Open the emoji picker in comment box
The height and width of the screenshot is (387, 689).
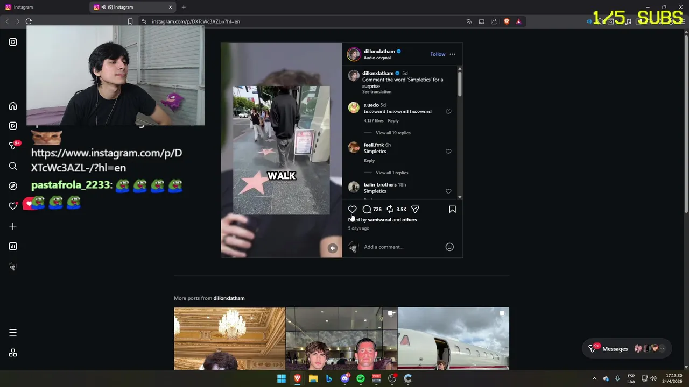click(449, 247)
